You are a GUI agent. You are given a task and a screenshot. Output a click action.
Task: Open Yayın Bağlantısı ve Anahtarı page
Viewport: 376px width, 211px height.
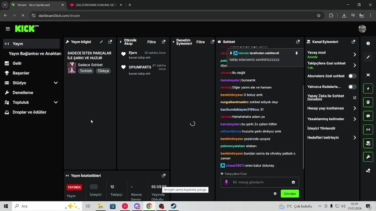tap(35, 54)
